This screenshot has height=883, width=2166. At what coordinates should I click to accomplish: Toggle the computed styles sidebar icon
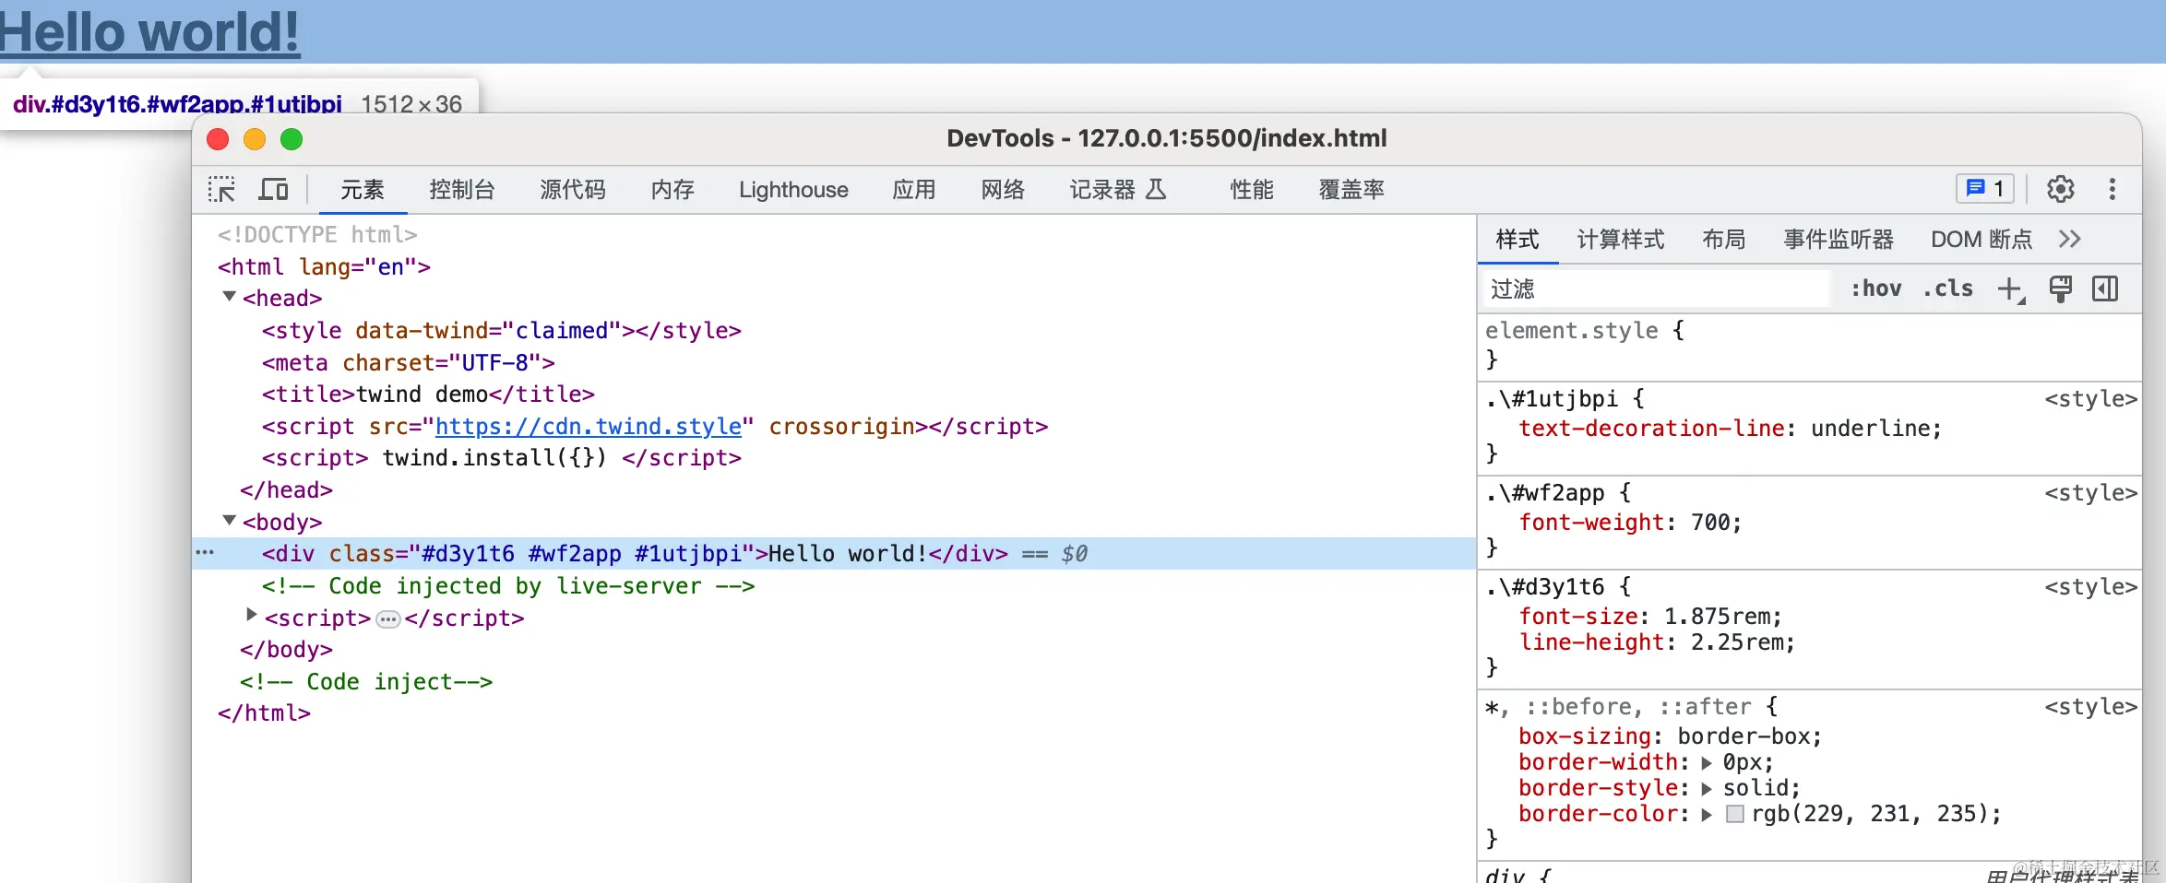point(2105,288)
